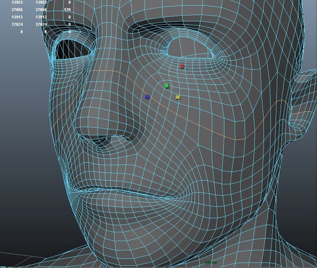The image size is (317, 268).
Task: Select the green vertex marker on the cheek
Action: click(166, 86)
